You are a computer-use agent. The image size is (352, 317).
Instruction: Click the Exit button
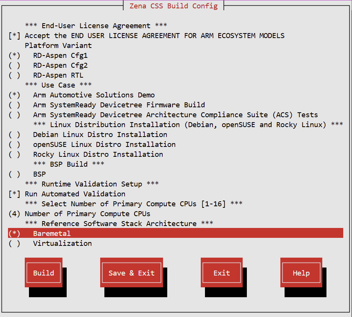222,272
